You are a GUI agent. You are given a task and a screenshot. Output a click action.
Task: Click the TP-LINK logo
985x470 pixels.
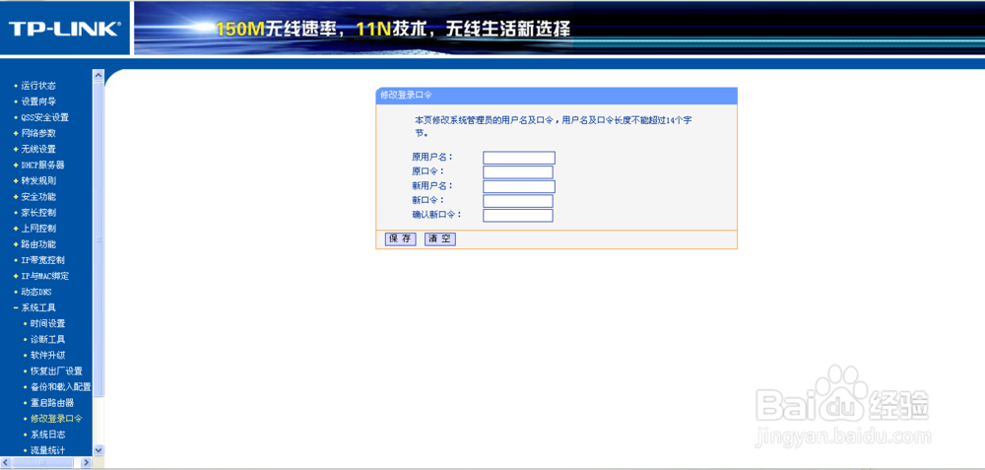coord(63,29)
